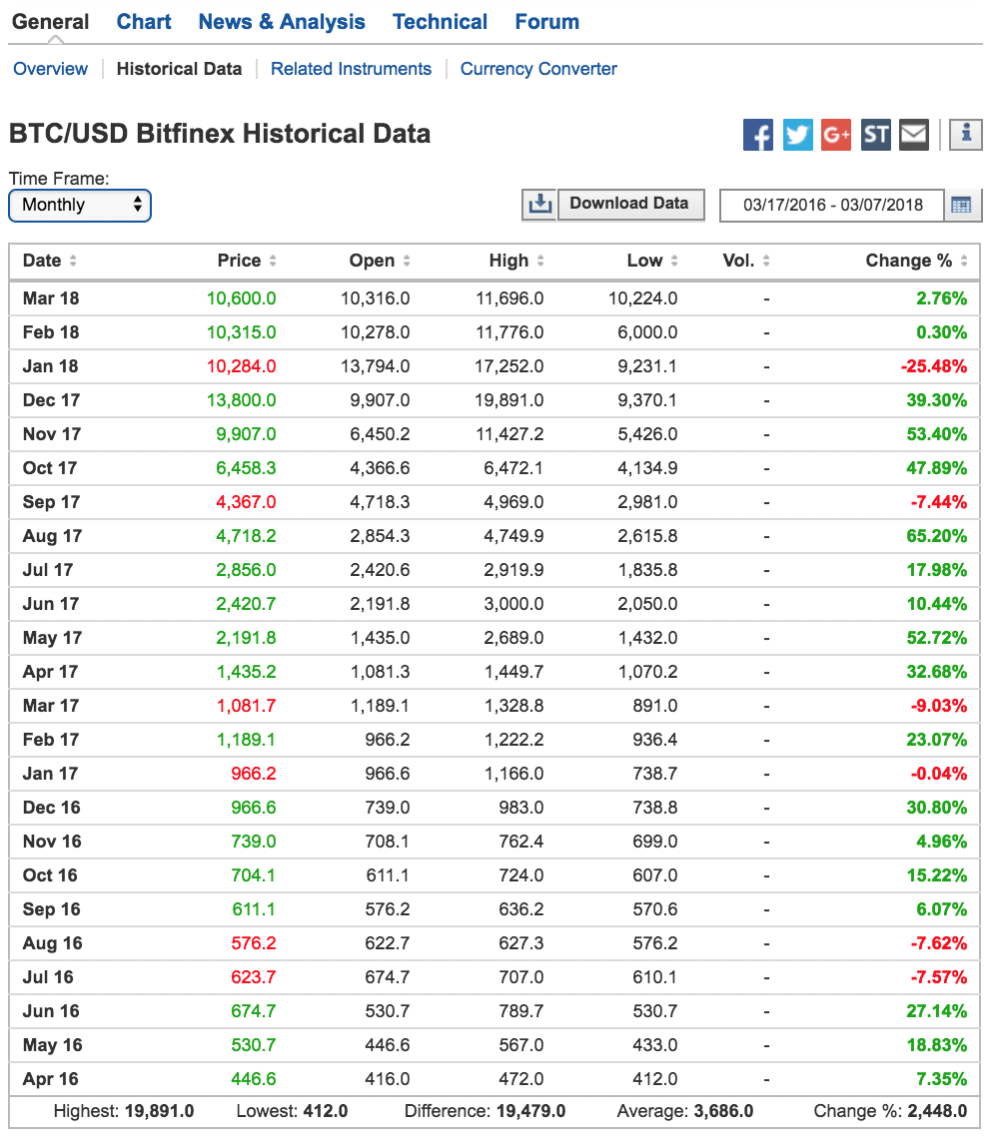Click the Apr 16 price 446.6

(254, 1079)
